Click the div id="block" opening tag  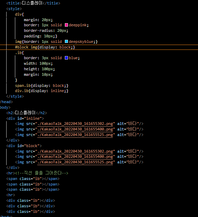coord(24,146)
